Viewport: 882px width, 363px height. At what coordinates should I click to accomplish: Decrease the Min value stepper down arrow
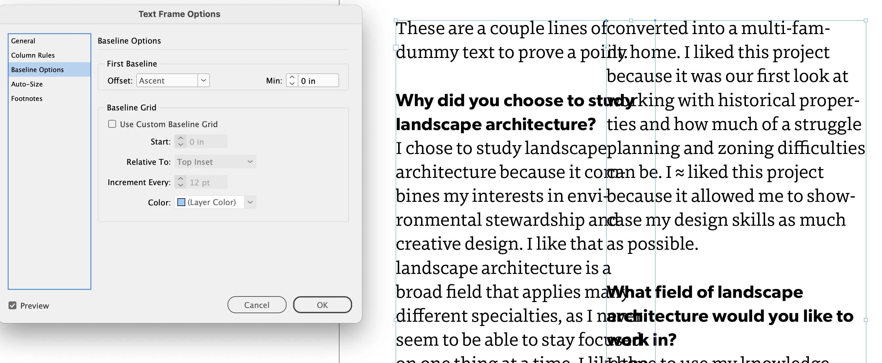pyautogui.click(x=292, y=84)
